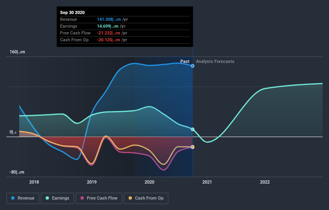Click the 2018 x-axis label
329x210 pixels.
[34, 182]
